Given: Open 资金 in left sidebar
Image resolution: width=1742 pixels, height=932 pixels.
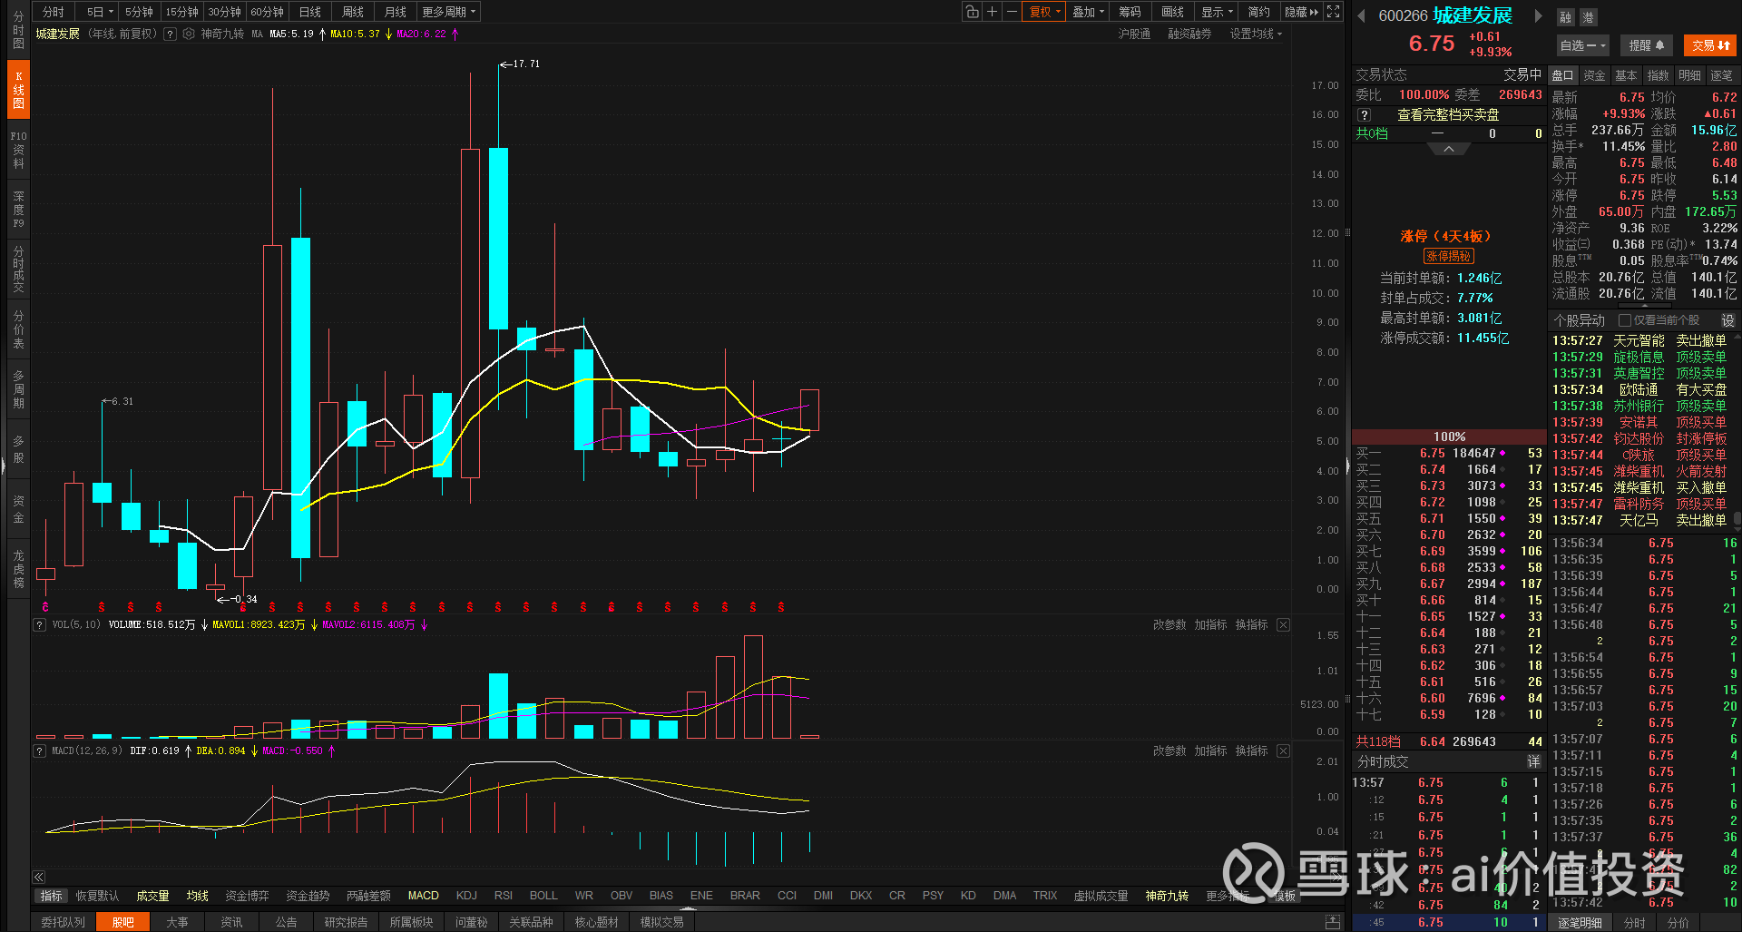Looking at the screenshot, I should coord(18,509).
